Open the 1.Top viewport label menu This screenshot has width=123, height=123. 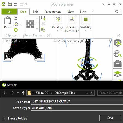click(7, 41)
